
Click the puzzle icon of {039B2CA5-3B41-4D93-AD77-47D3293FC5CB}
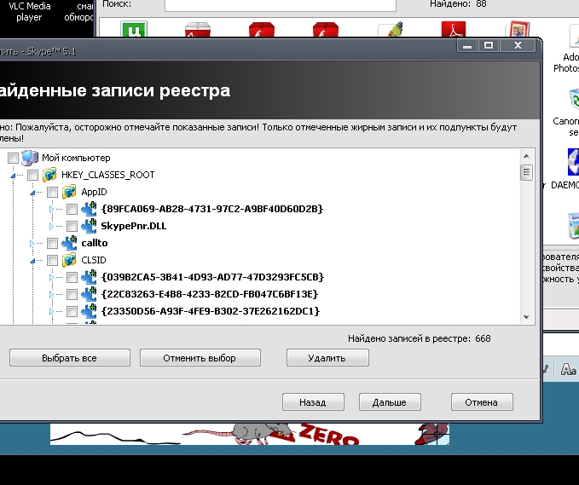(x=89, y=277)
